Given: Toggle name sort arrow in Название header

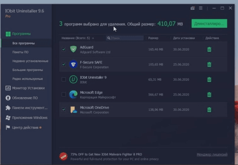Looking at the screenshot, I should click(x=93, y=38).
